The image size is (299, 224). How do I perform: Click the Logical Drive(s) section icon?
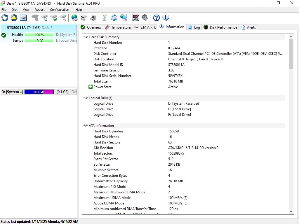(86, 98)
